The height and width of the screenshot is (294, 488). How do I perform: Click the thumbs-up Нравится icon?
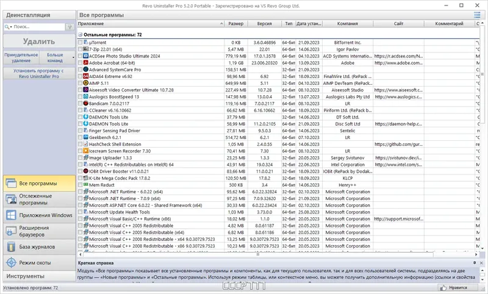point(443,288)
